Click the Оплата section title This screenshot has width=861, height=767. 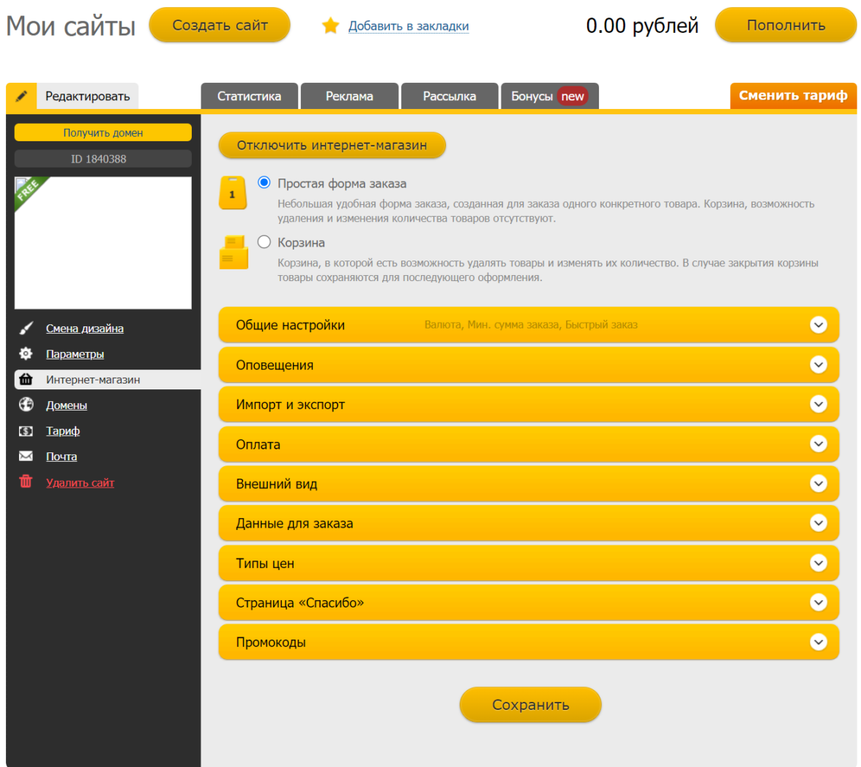[x=258, y=444]
